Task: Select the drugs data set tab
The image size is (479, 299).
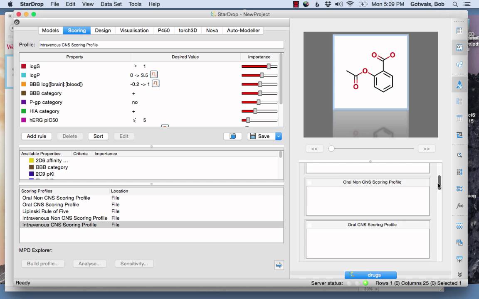Action: 370,275
